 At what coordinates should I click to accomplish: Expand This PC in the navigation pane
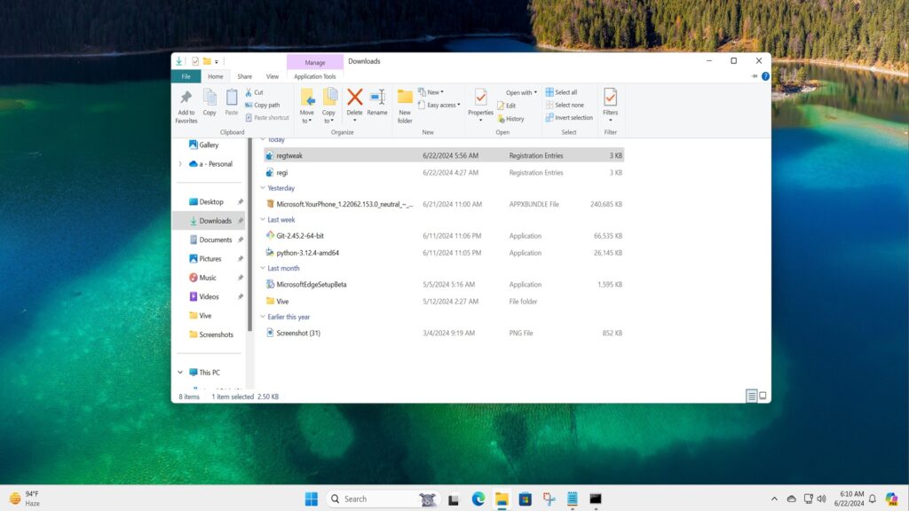coord(179,372)
